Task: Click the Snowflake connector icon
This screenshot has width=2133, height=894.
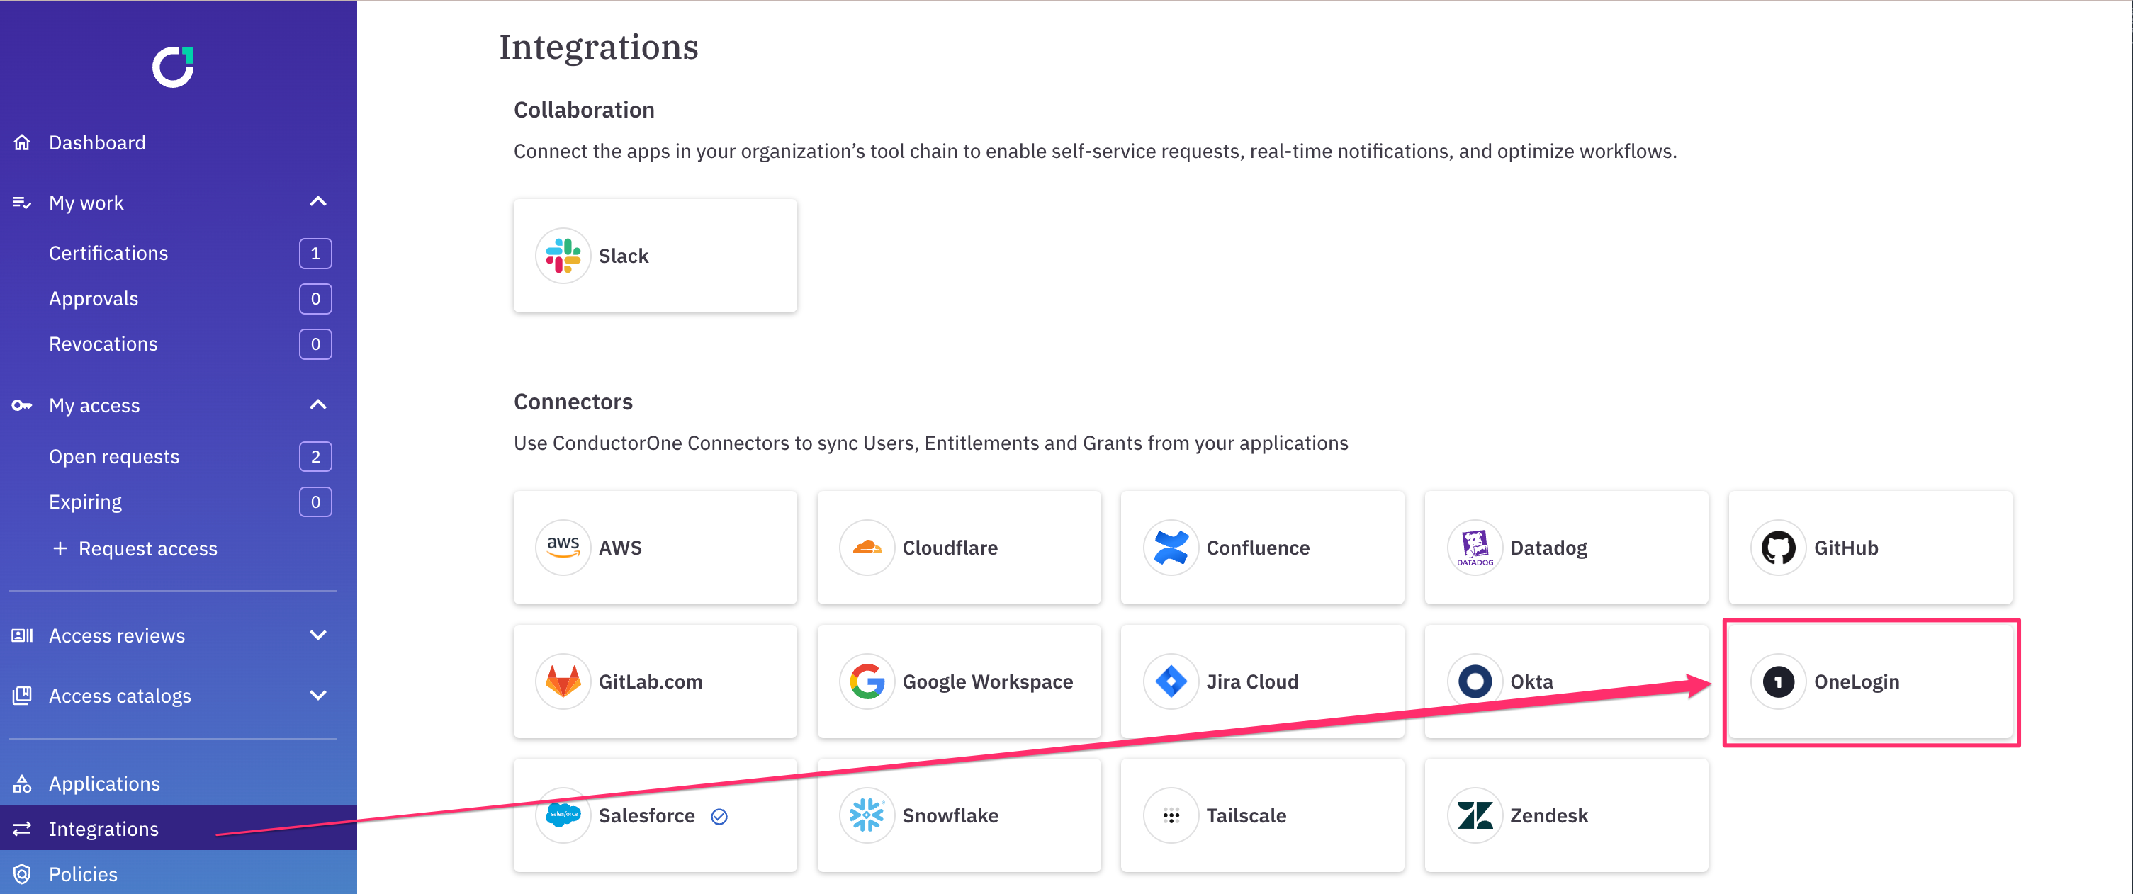Action: 866,815
